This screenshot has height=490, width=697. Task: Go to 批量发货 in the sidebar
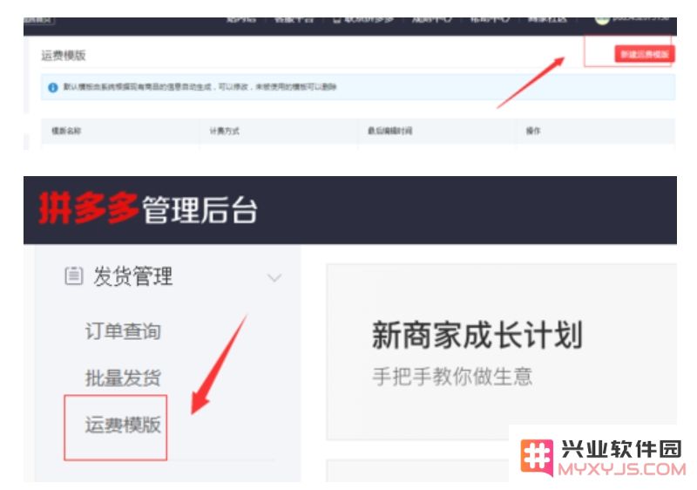[123, 378]
